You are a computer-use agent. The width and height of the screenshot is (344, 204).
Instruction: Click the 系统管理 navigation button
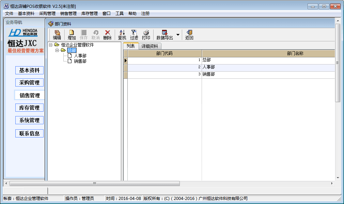tap(29, 120)
